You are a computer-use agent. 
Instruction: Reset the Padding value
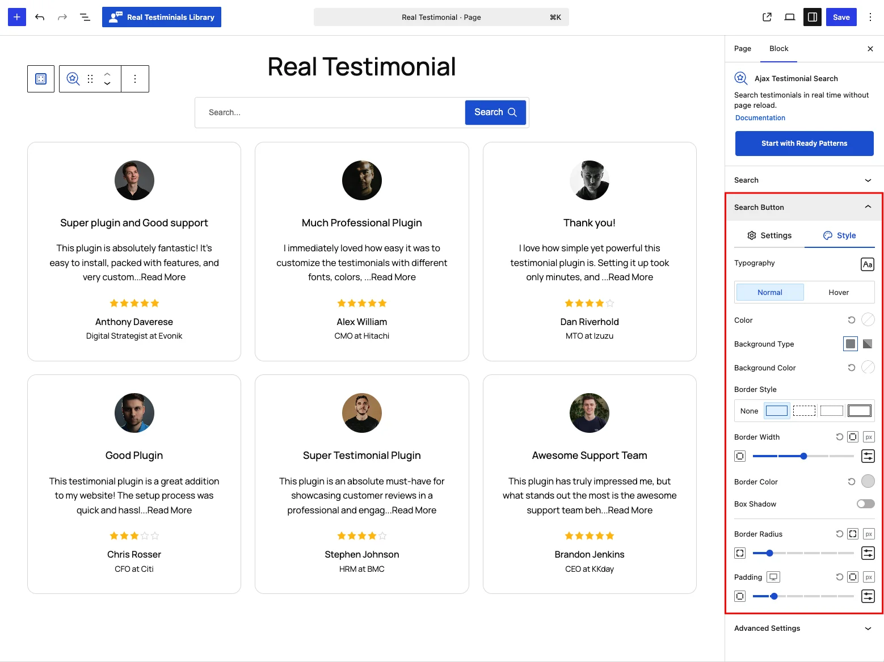pyautogui.click(x=840, y=577)
